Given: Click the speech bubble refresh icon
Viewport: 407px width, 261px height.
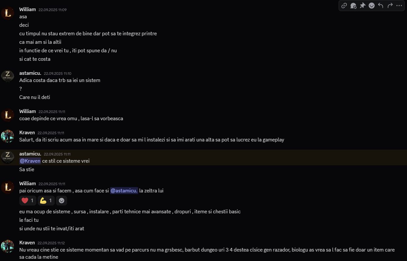Looking at the screenshot, I should pos(353,6).
